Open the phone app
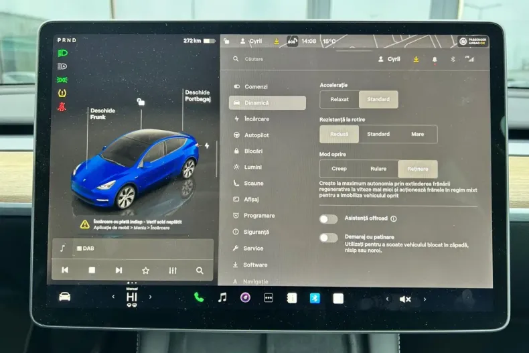The width and height of the screenshot is (529, 353). [x=199, y=297]
